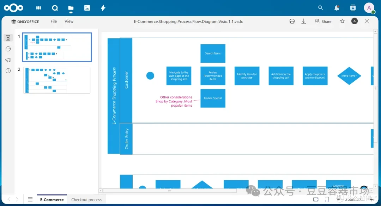Click the scroll left arrow
The image size is (381, 206).
pos(101,191)
